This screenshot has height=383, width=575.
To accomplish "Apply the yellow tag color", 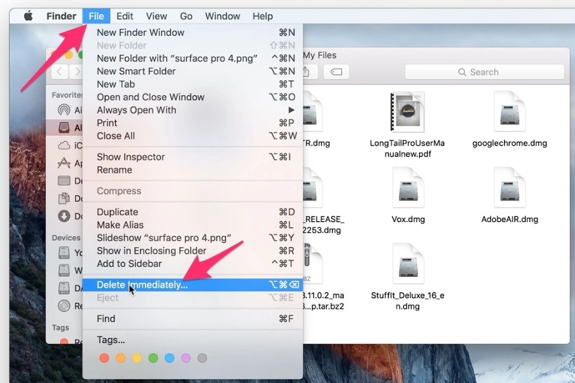I will pos(137,358).
